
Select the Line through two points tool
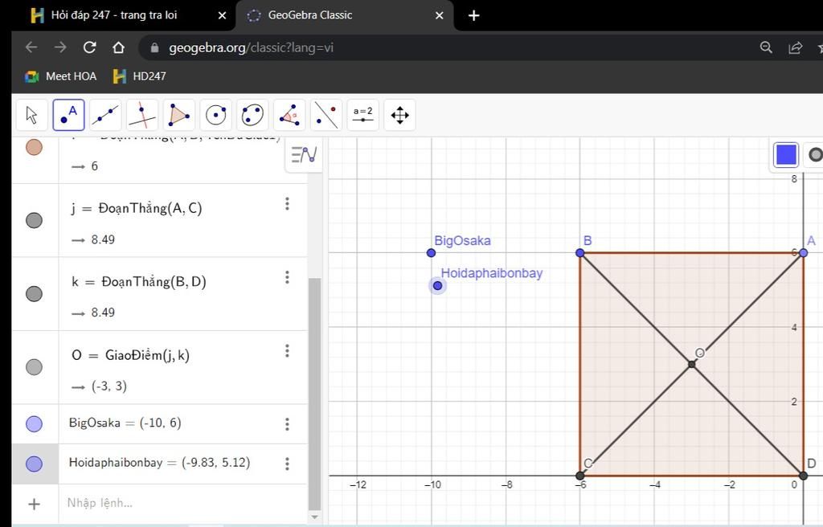coord(105,115)
